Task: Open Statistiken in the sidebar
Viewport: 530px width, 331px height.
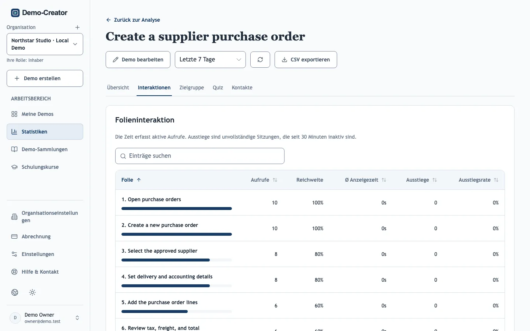Action: click(x=45, y=132)
